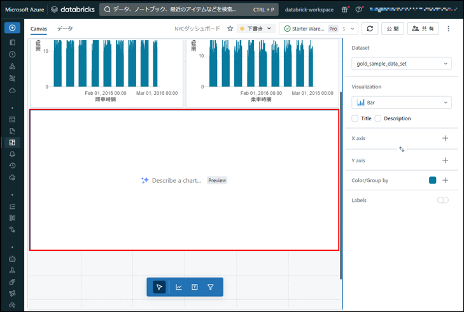Star the NYC dashboard as favorite
Image resolution: width=464 pixels, height=312 pixels.
[230, 29]
